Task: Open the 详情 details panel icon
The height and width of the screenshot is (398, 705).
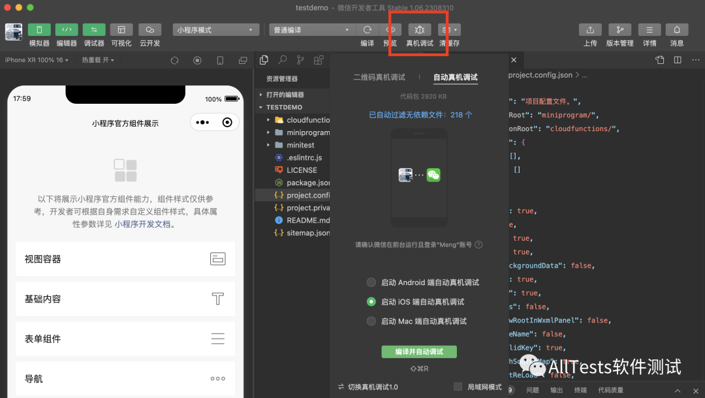Action: pos(650,29)
